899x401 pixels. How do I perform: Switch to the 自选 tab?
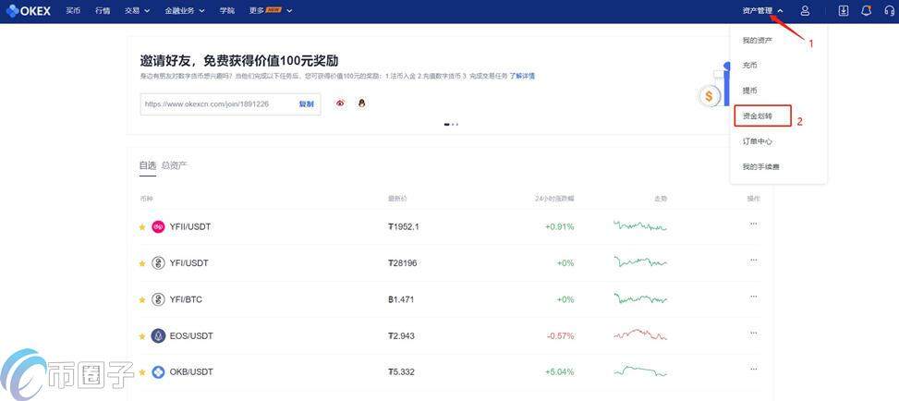pyautogui.click(x=147, y=165)
